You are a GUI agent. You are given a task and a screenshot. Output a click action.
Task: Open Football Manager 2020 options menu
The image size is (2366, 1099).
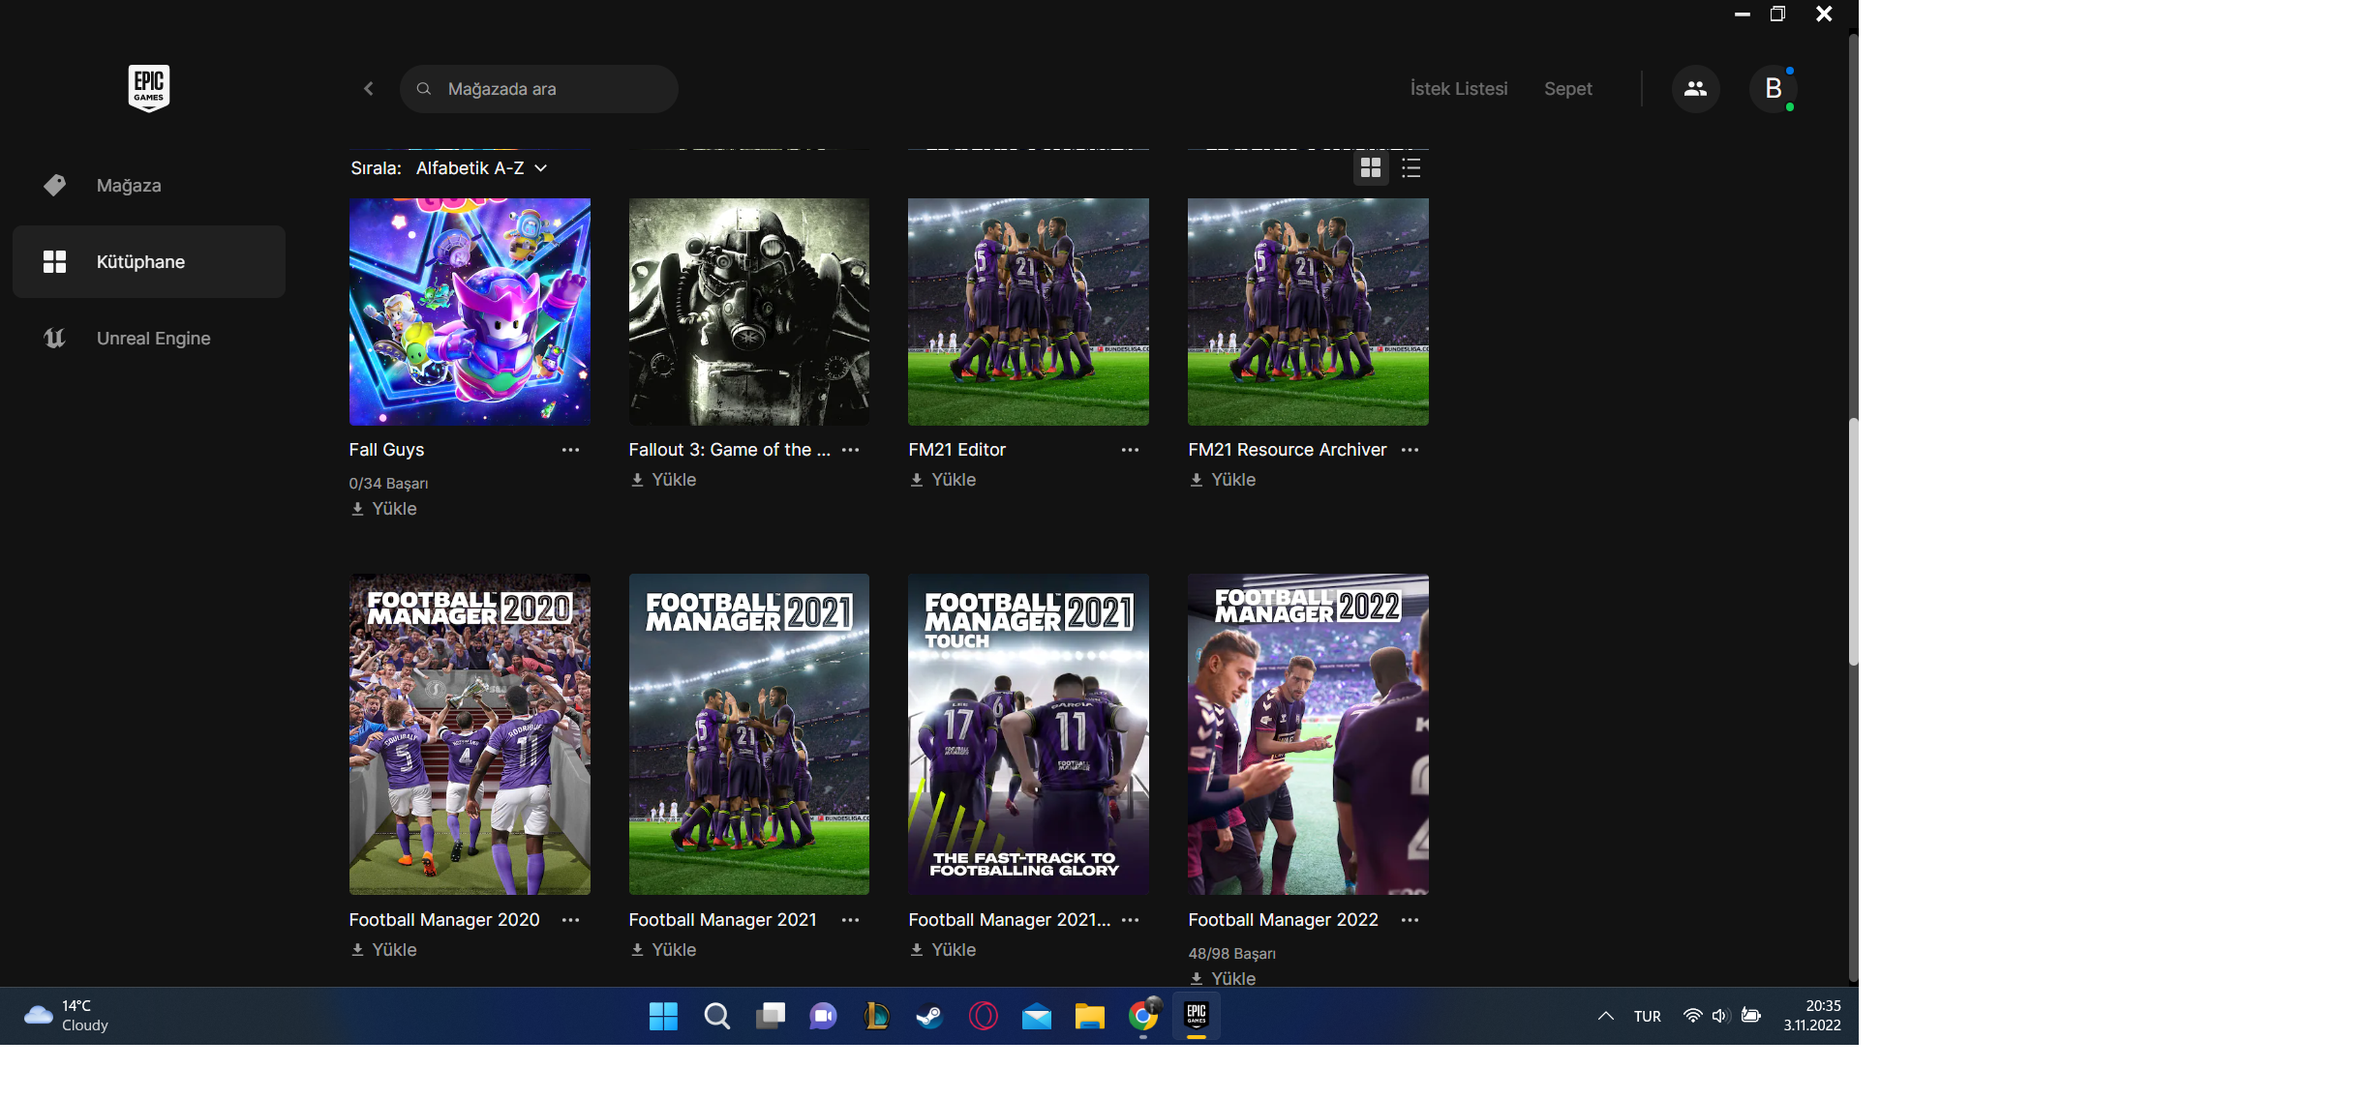tap(571, 920)
